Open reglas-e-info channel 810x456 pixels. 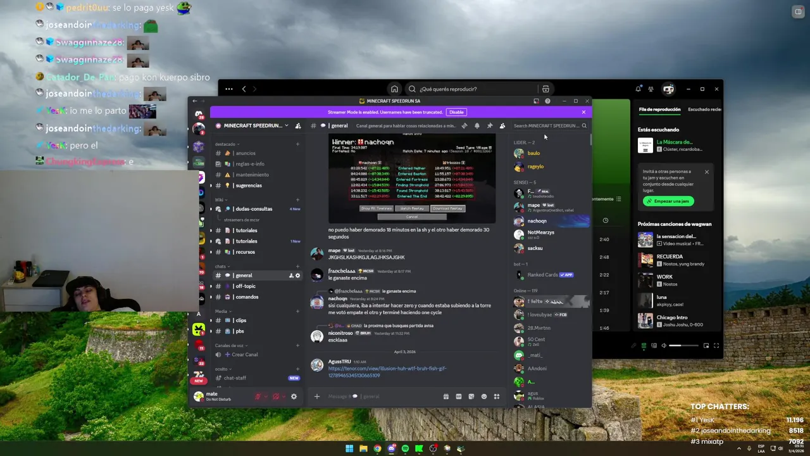pos(257,164)
